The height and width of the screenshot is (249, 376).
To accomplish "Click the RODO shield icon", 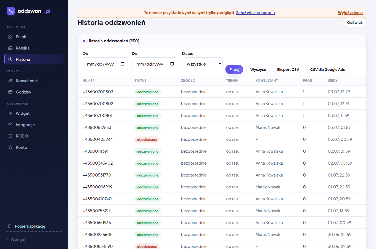I will 10,136.
